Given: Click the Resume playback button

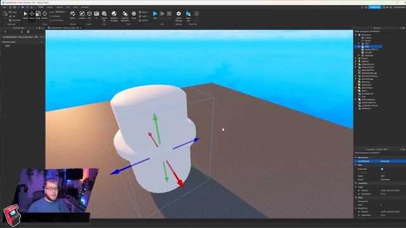Looking at the screenshot, I should pos(162,14).
